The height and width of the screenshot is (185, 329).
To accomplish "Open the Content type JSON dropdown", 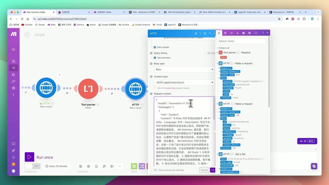I will pos(184,82).
